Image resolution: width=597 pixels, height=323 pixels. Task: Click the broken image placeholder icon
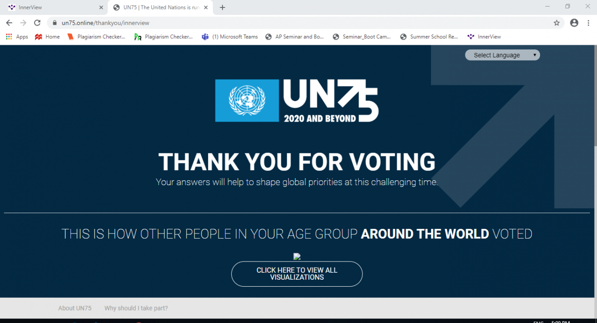pyautogui.click(x=297, y=256)
